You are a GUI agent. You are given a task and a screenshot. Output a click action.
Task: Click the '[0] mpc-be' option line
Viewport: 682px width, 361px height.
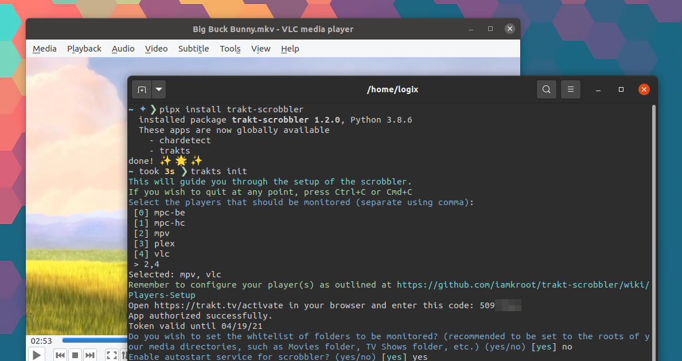159,213
